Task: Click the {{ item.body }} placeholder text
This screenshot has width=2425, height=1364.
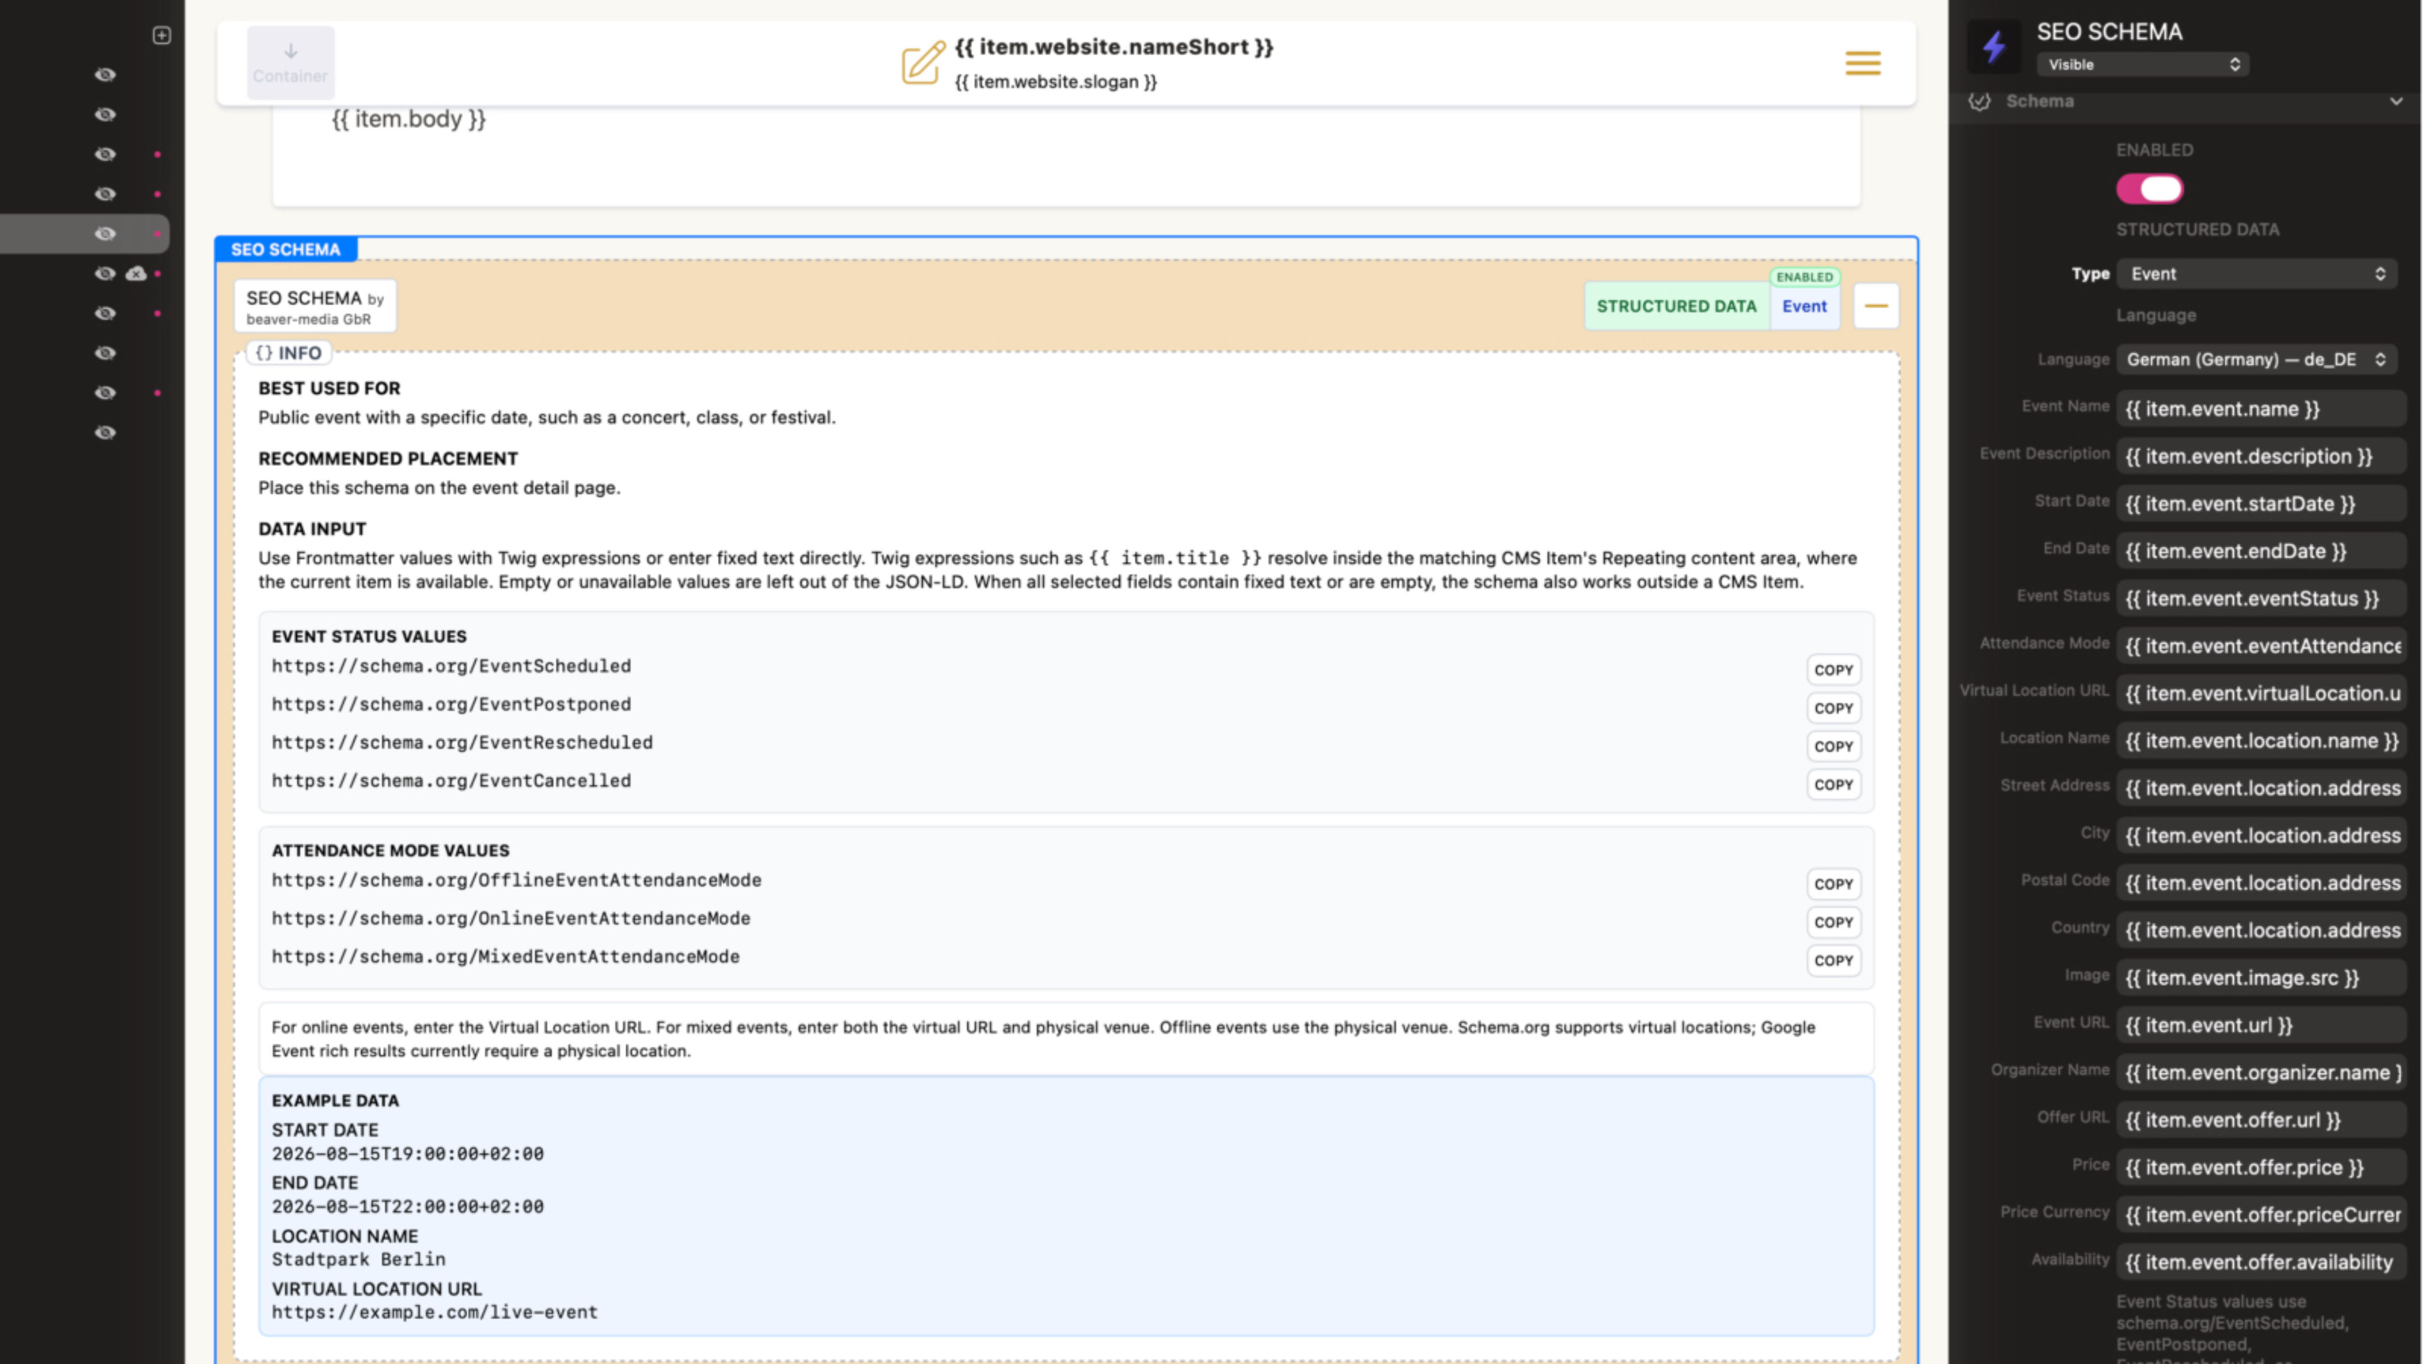Action: tap(409, 119)
